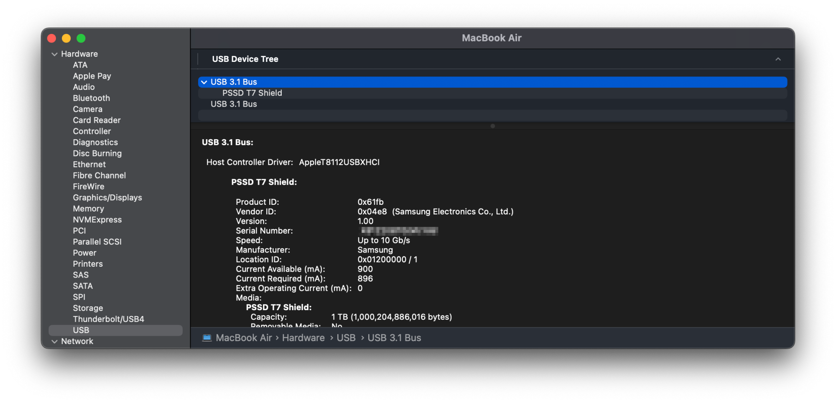Select Audio in the sidebar

[x=84, y=87]
